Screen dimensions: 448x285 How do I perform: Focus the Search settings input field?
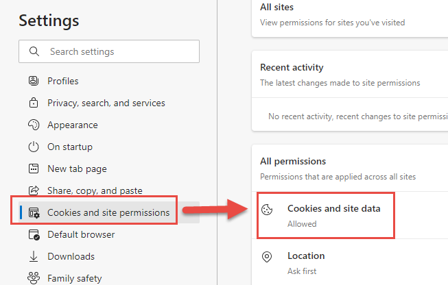click(109, 51)
